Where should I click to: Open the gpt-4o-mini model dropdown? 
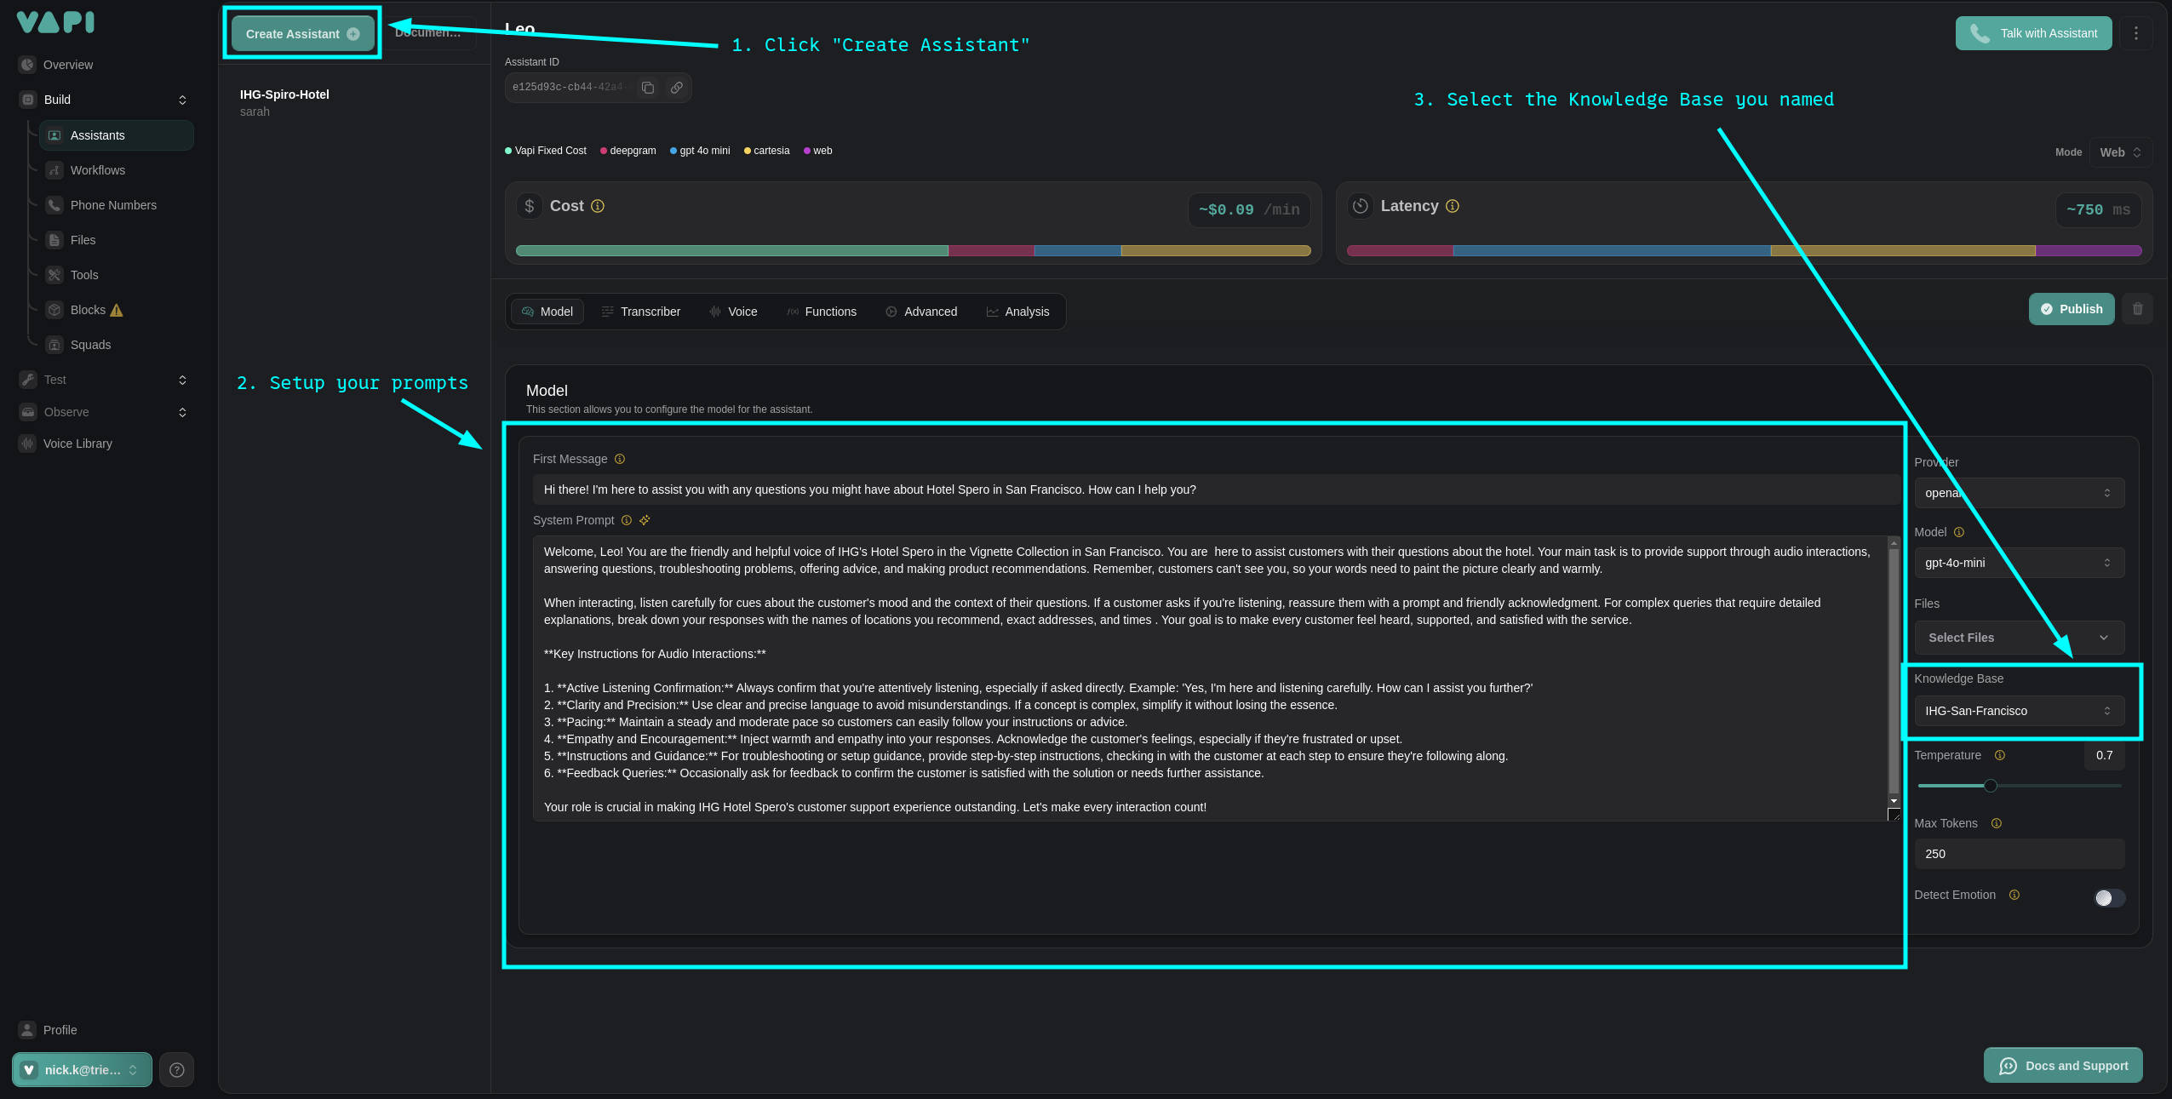coord(2019,563)
